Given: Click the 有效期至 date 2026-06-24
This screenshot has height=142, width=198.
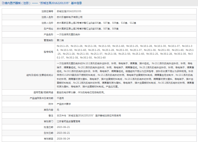Looking at the screenshot, I should [x=63, y=139].
